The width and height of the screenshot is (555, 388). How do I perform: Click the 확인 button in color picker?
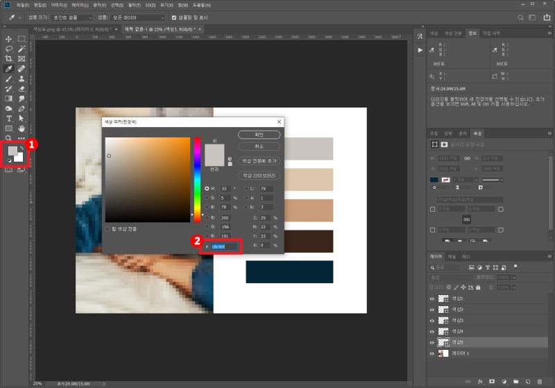click(259, 135)
